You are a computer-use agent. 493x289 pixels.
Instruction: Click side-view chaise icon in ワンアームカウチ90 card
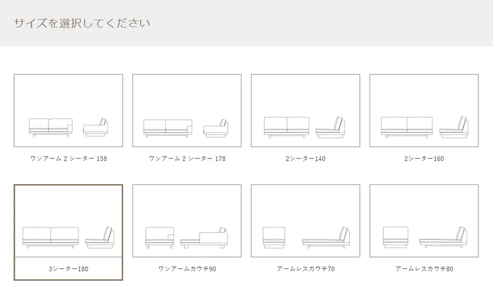[x=204, y=238]
